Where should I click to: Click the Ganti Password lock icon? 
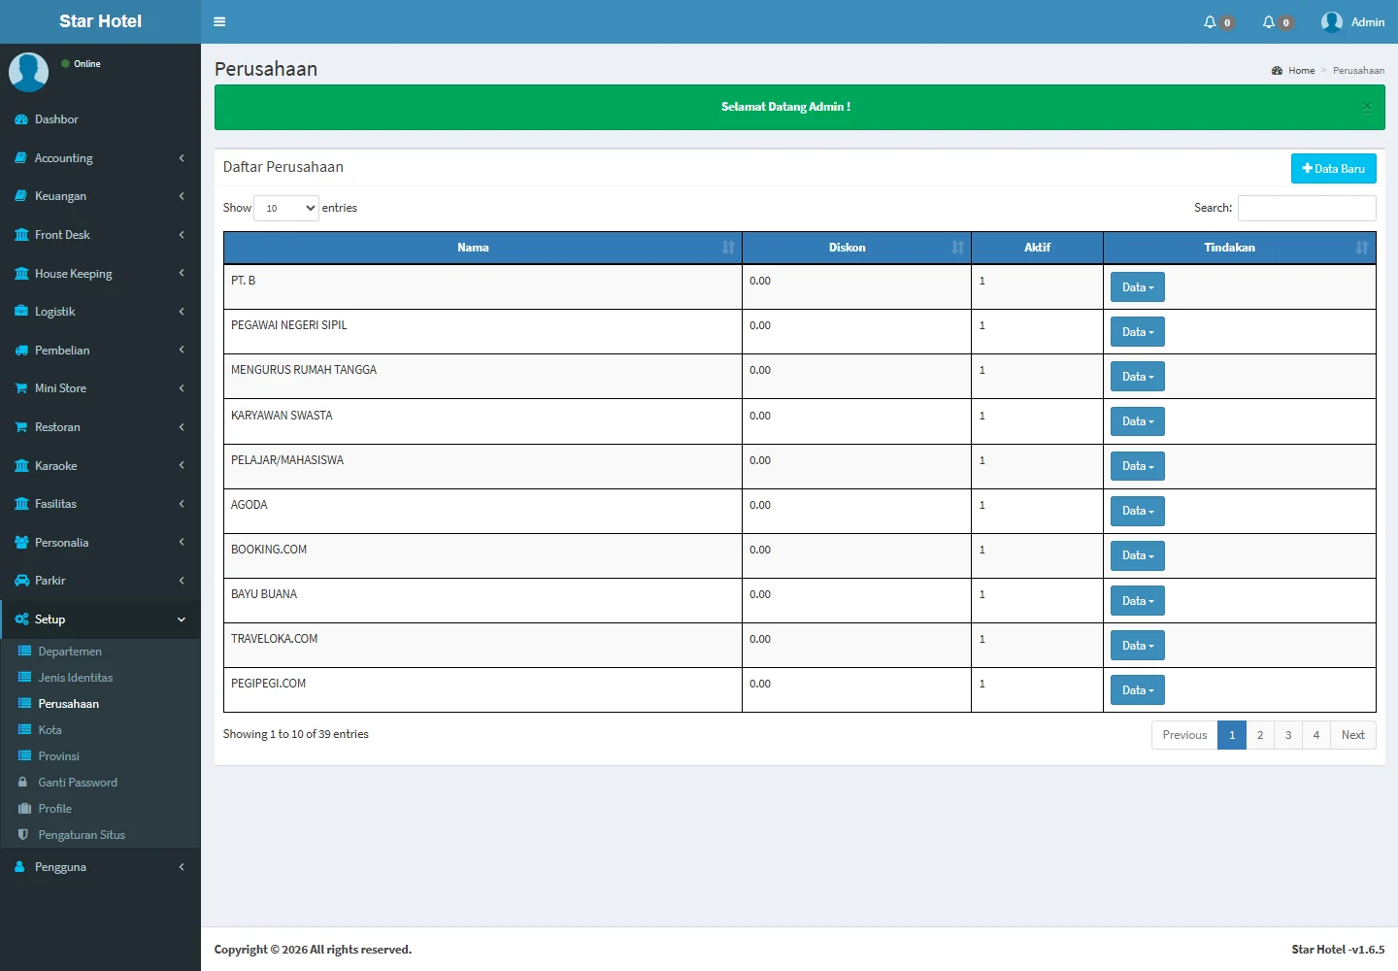(23, 783)
